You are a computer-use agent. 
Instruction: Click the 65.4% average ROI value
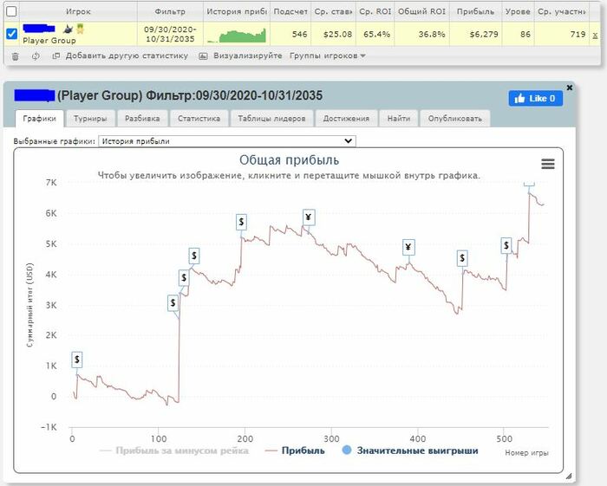coord(376,35)
